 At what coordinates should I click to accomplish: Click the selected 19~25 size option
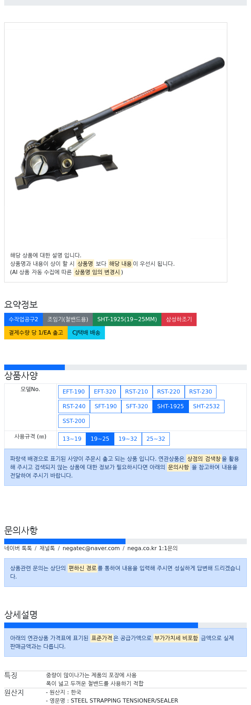100,439
